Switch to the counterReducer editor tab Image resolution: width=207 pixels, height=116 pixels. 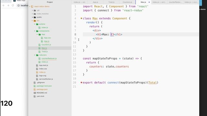175,2
